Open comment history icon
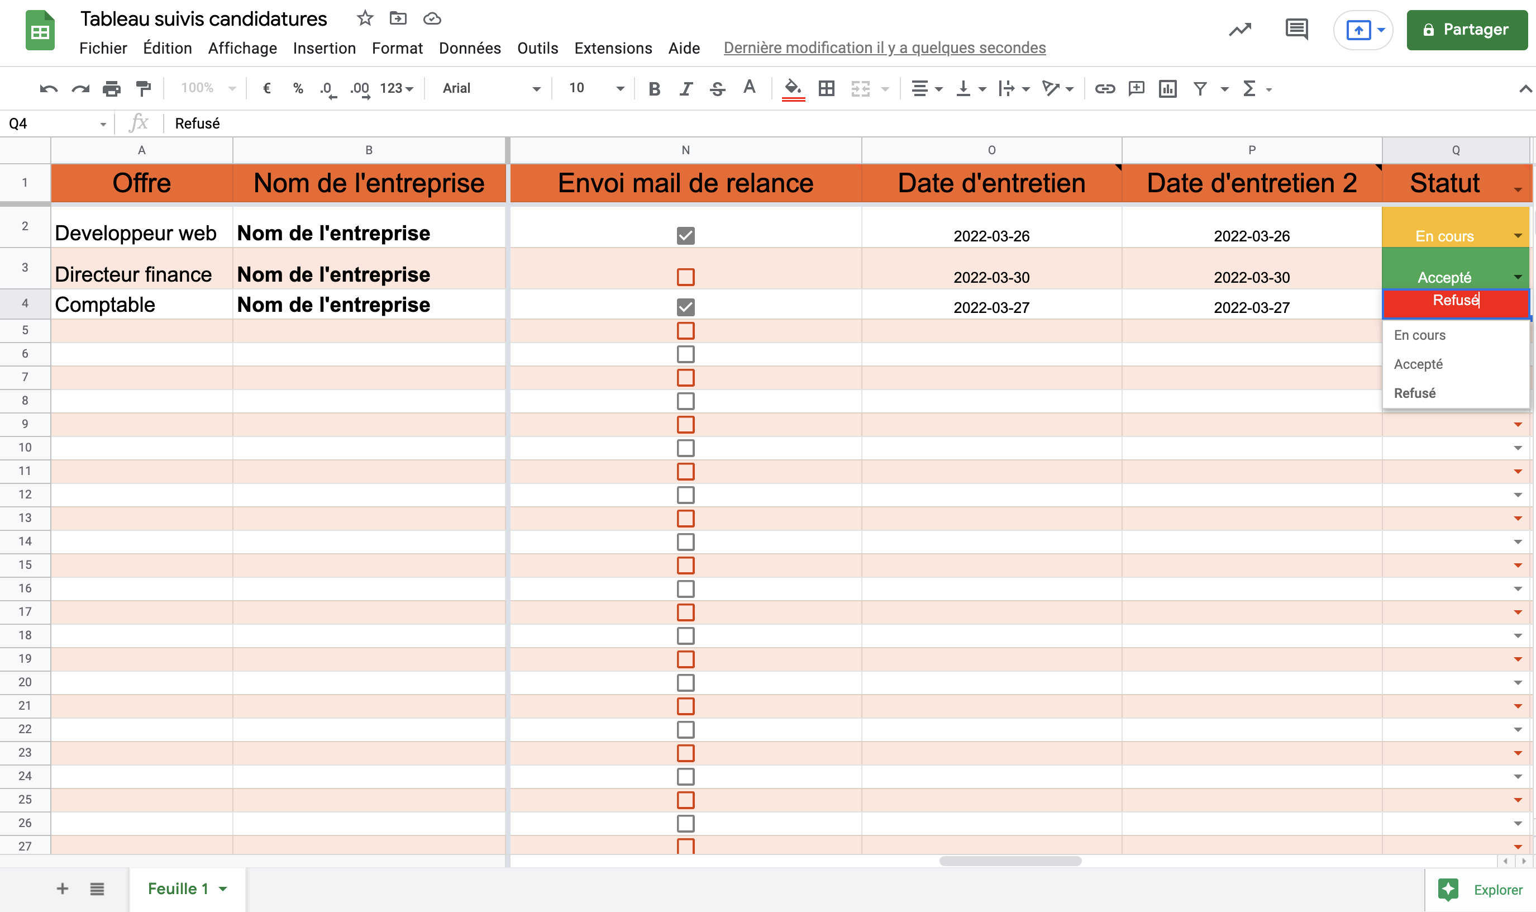This screenshot has height=912, width=1536. pos(1296,30)
